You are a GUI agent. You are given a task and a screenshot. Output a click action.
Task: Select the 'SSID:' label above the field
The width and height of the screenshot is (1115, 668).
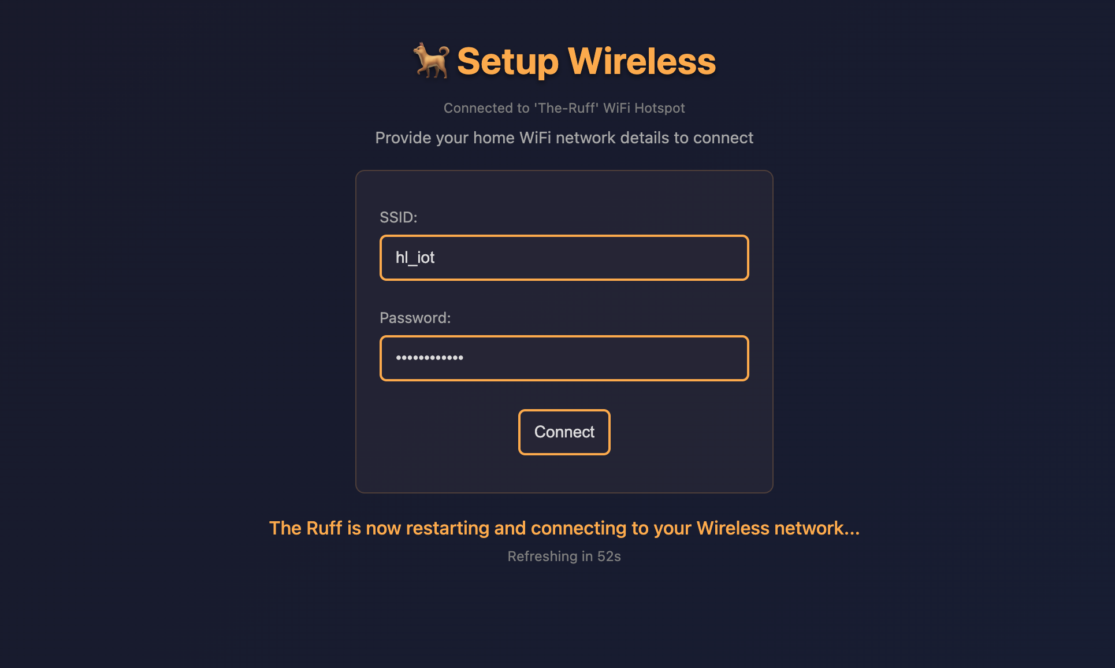point(398,217)
